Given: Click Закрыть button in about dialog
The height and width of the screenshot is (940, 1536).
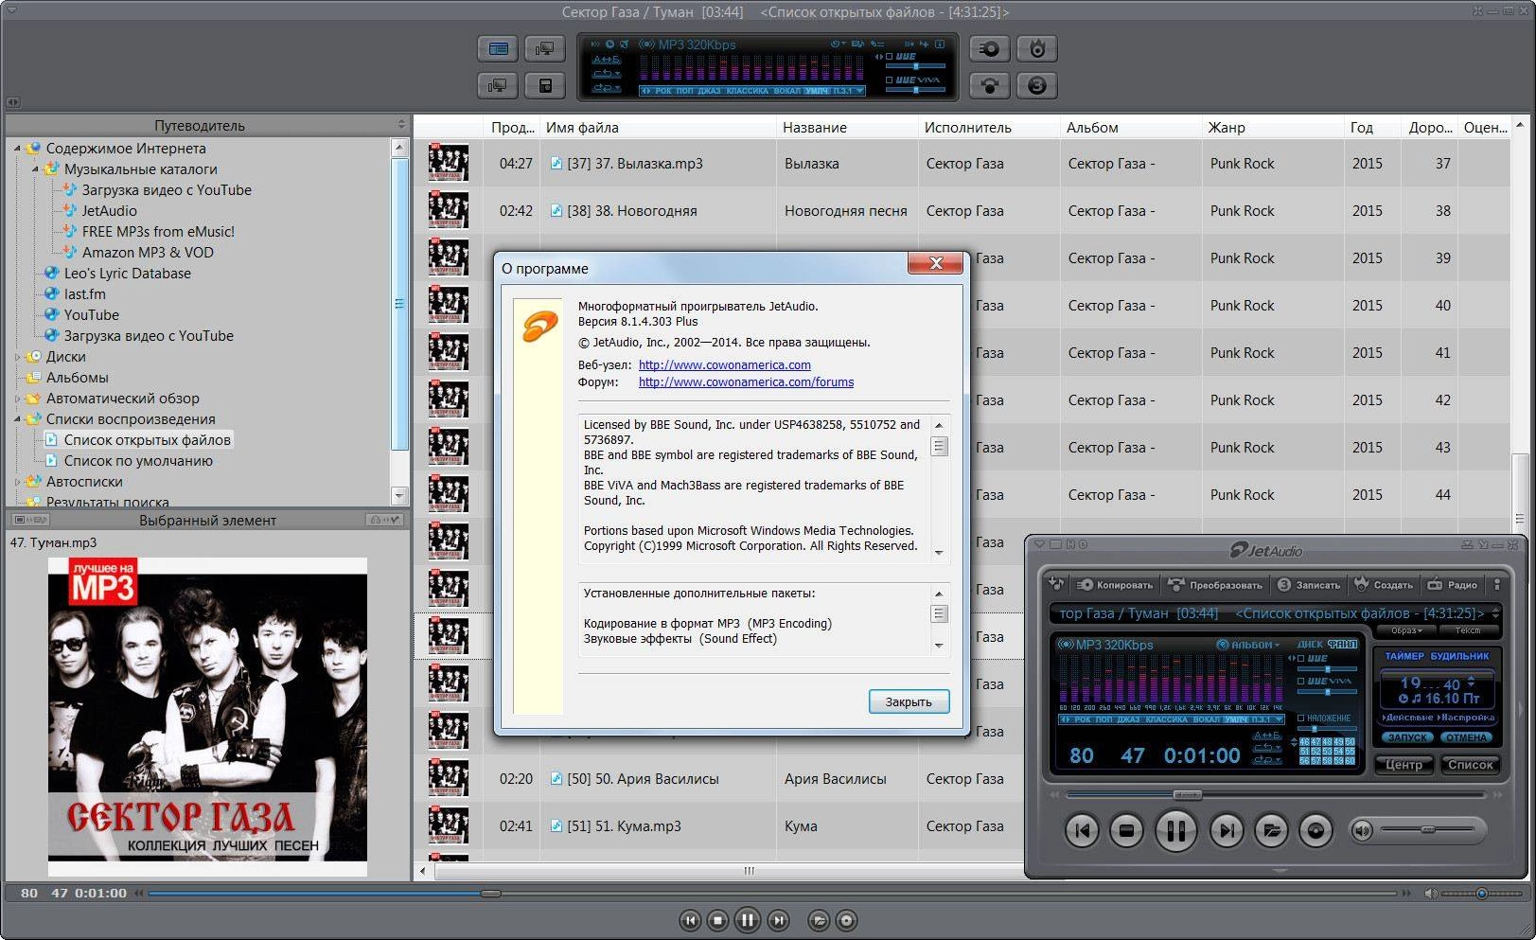Looking at the screenshot, I should click(x=909, y=701).
